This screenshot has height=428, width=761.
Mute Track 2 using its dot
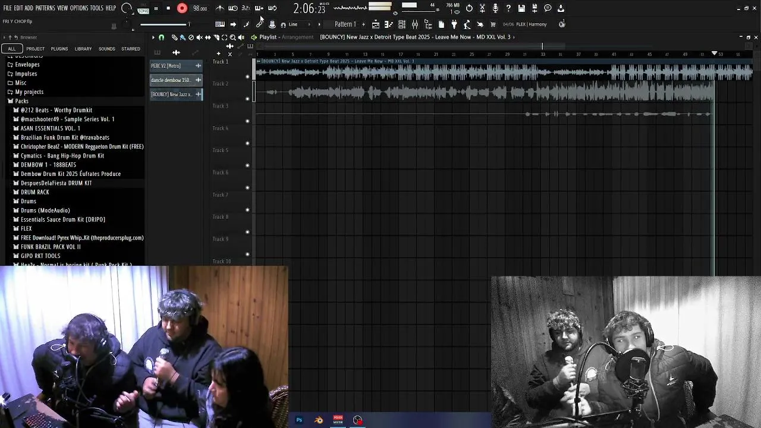(247, 98)
